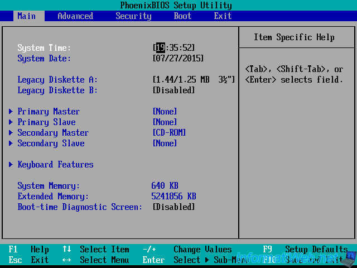Click the F9 Setup Defaults hint

click(x=305, y=250)
